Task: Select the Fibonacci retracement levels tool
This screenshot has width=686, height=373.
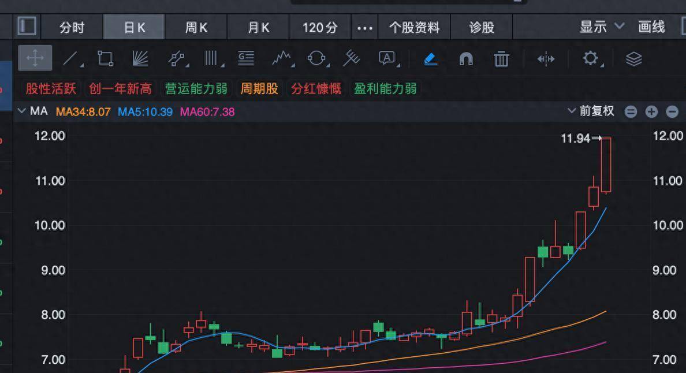Action: click(247, 58)
